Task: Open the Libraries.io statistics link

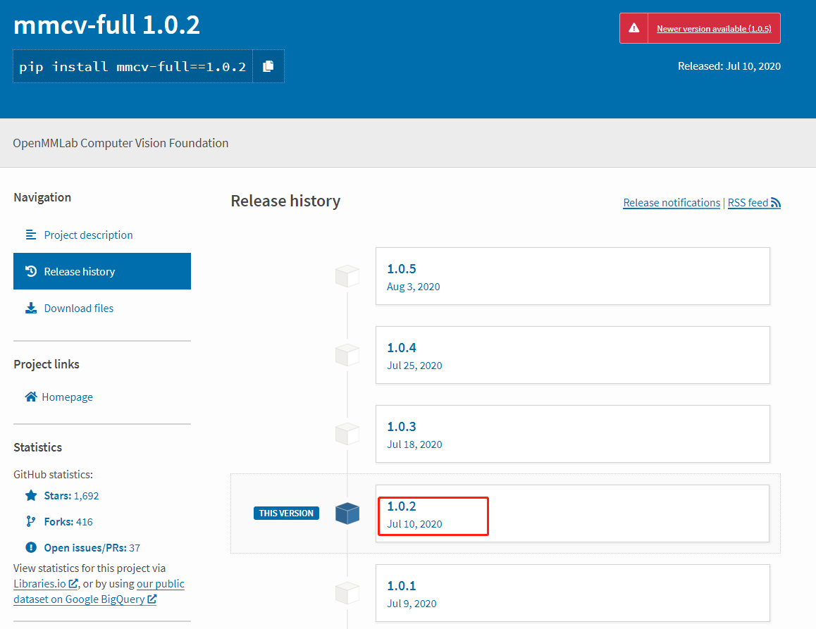Action: pyautogui.click(x=45, y=584)
